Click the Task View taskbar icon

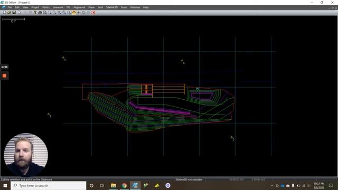pos(102,185)
